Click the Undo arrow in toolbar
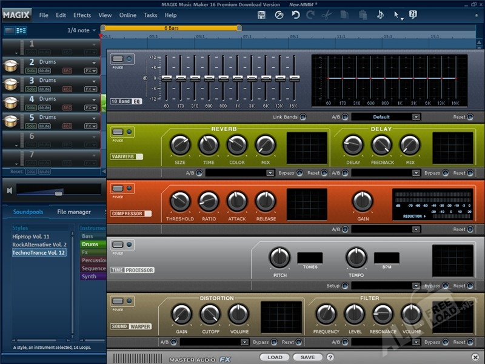Screen dimensions: 485x364 [295, 15]
